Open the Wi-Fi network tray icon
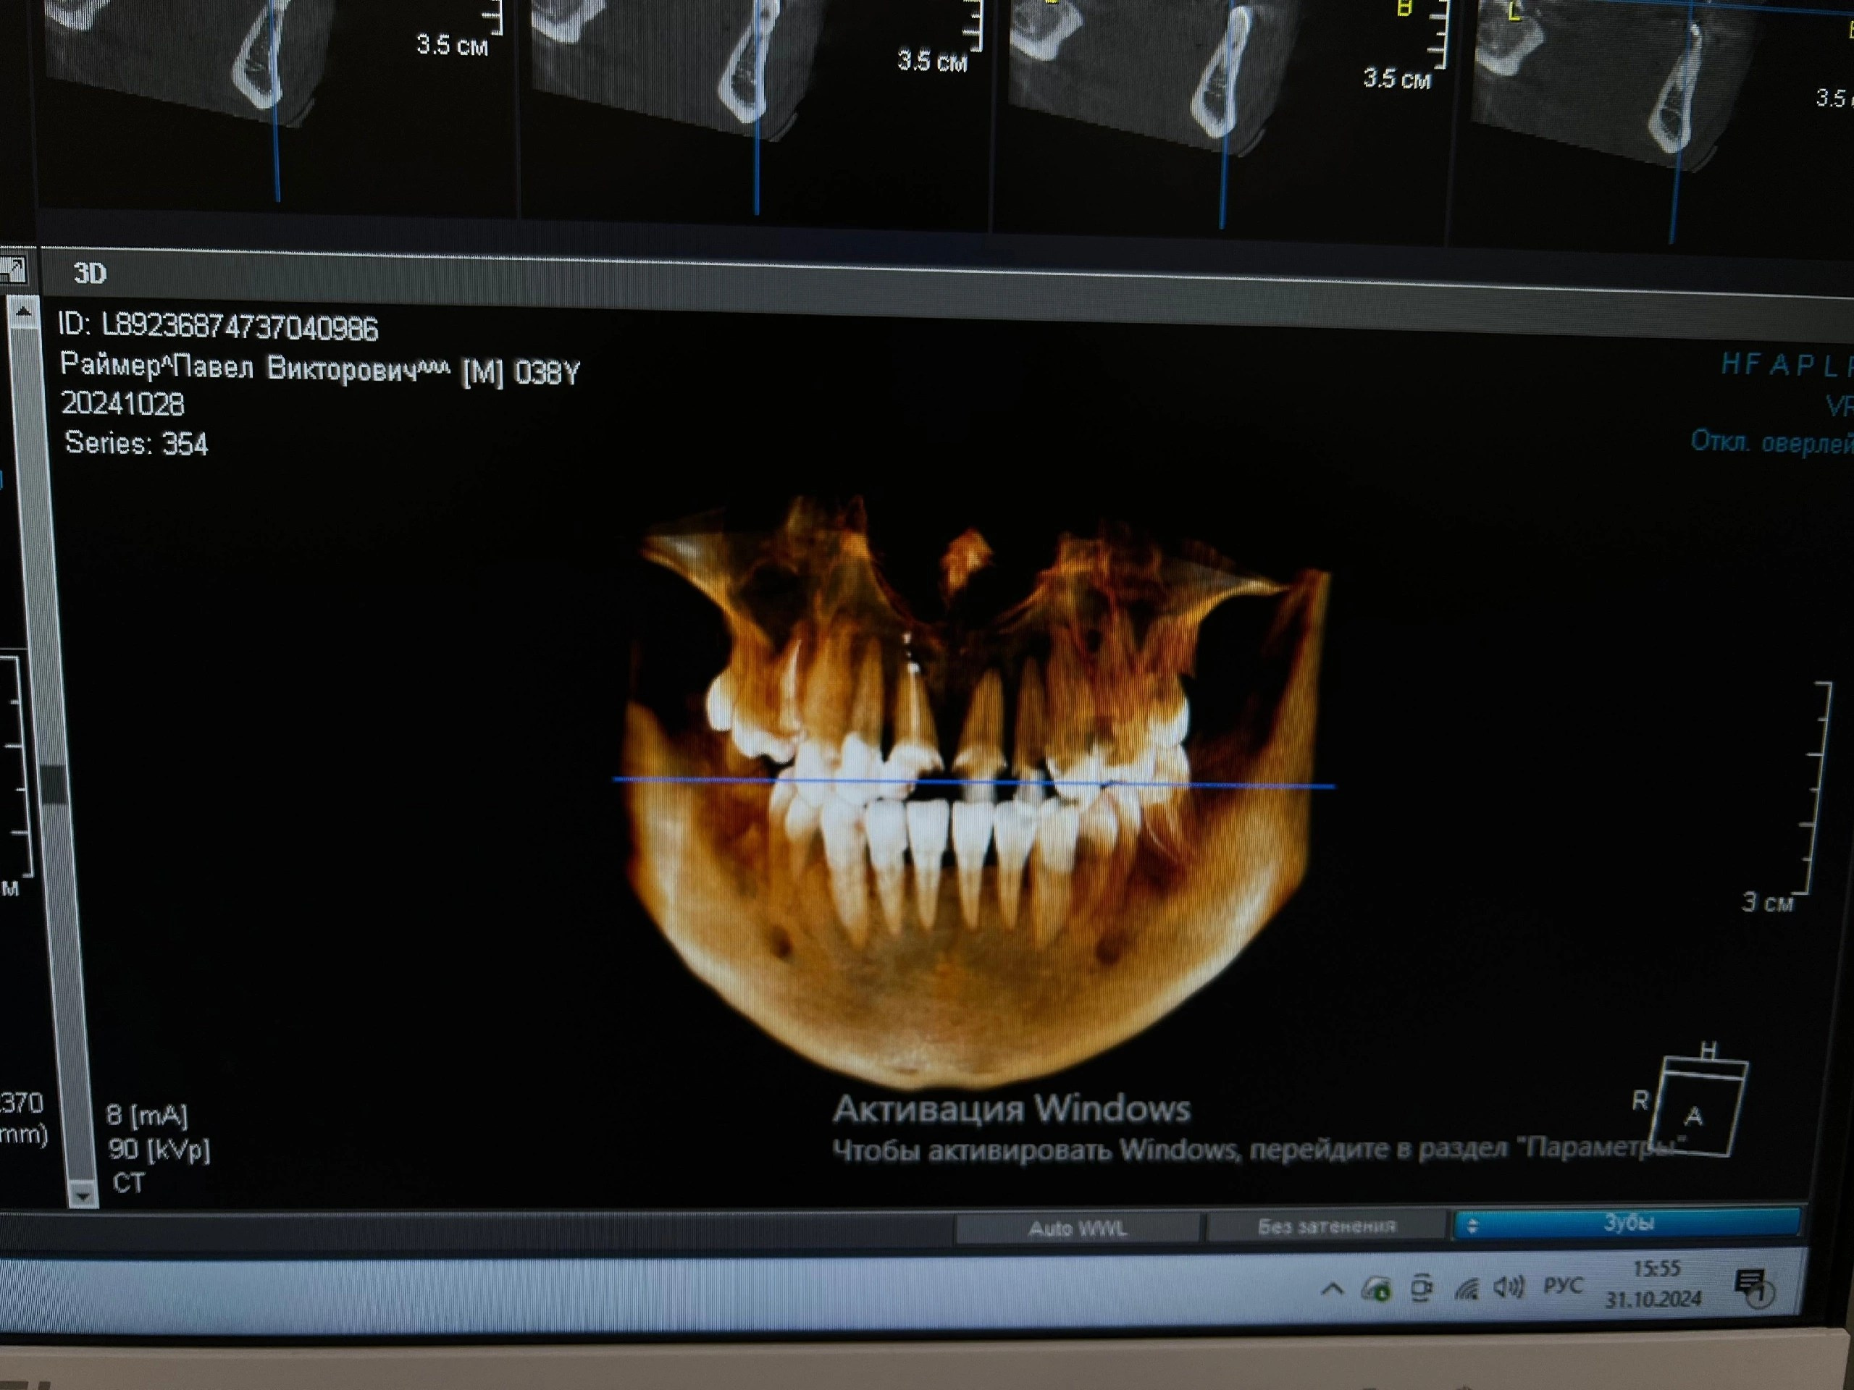 coord(1466,1289)
